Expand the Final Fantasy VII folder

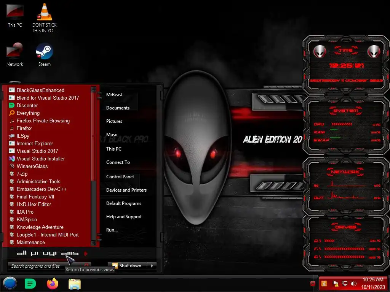(35, 197)
